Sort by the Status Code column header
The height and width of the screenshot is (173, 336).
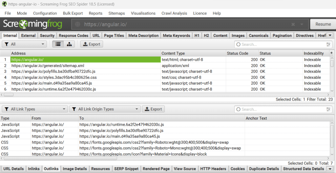click(242, 53)
